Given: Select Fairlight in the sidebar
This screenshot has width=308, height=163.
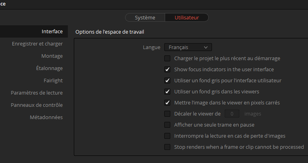Looking at the screenshot, I should (x=53, y=80).
